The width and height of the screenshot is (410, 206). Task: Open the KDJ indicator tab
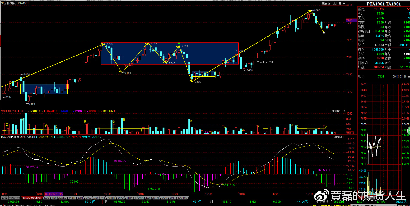tap(47, 198)
